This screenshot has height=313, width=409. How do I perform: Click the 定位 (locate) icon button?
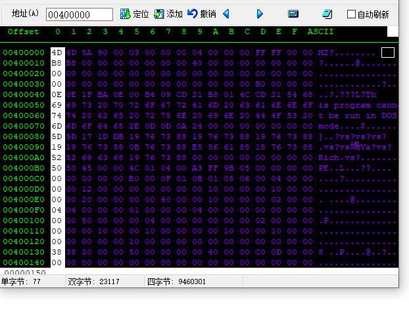tap(125, 14)
